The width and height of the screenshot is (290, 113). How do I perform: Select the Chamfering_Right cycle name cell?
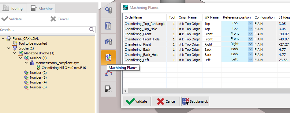click(x=145, y=44)
